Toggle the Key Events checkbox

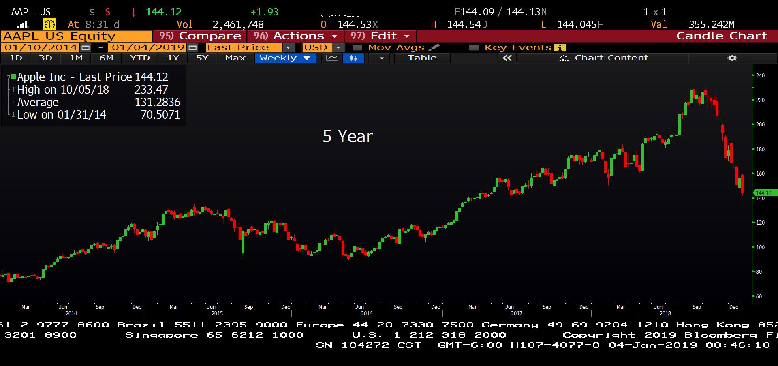tap(474, 47)
